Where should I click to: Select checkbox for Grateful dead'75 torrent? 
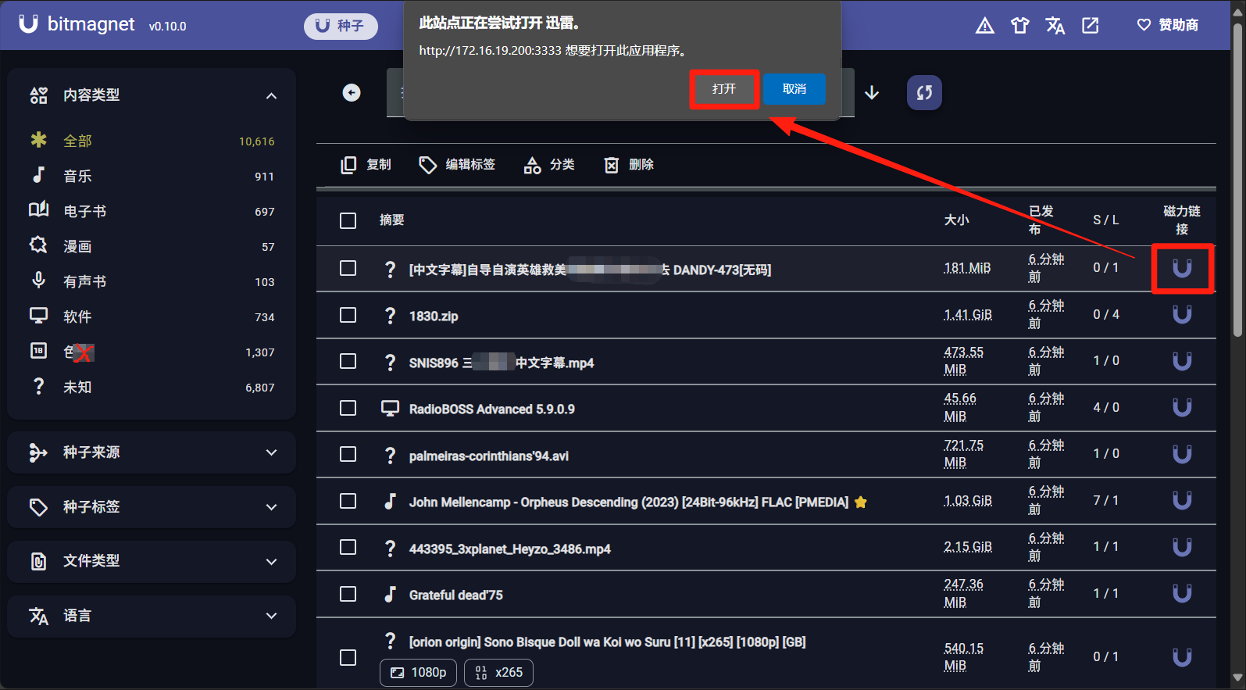pyautogui.click(x=348, y=594)
